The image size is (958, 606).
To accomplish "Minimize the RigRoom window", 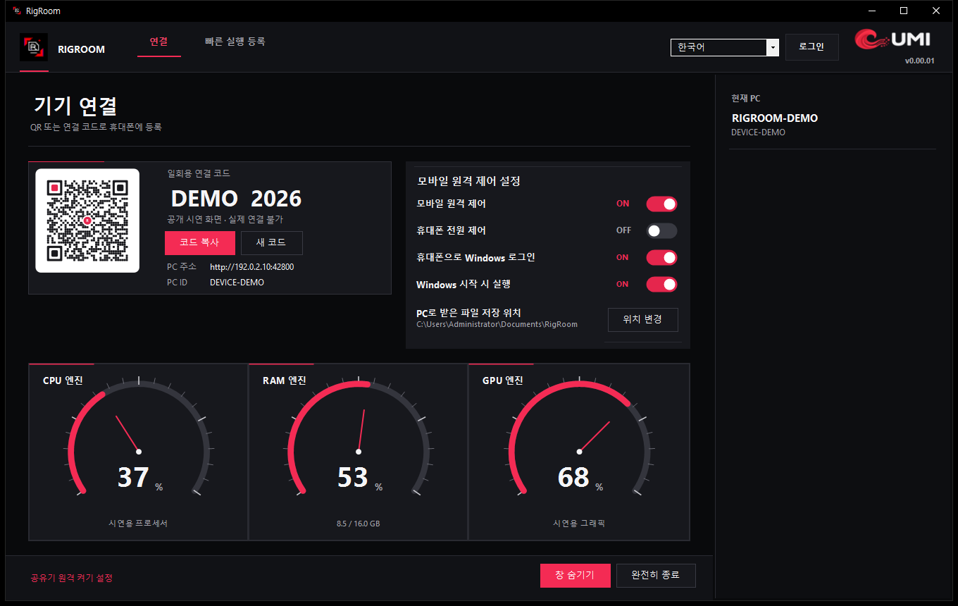I will point(871,11).
